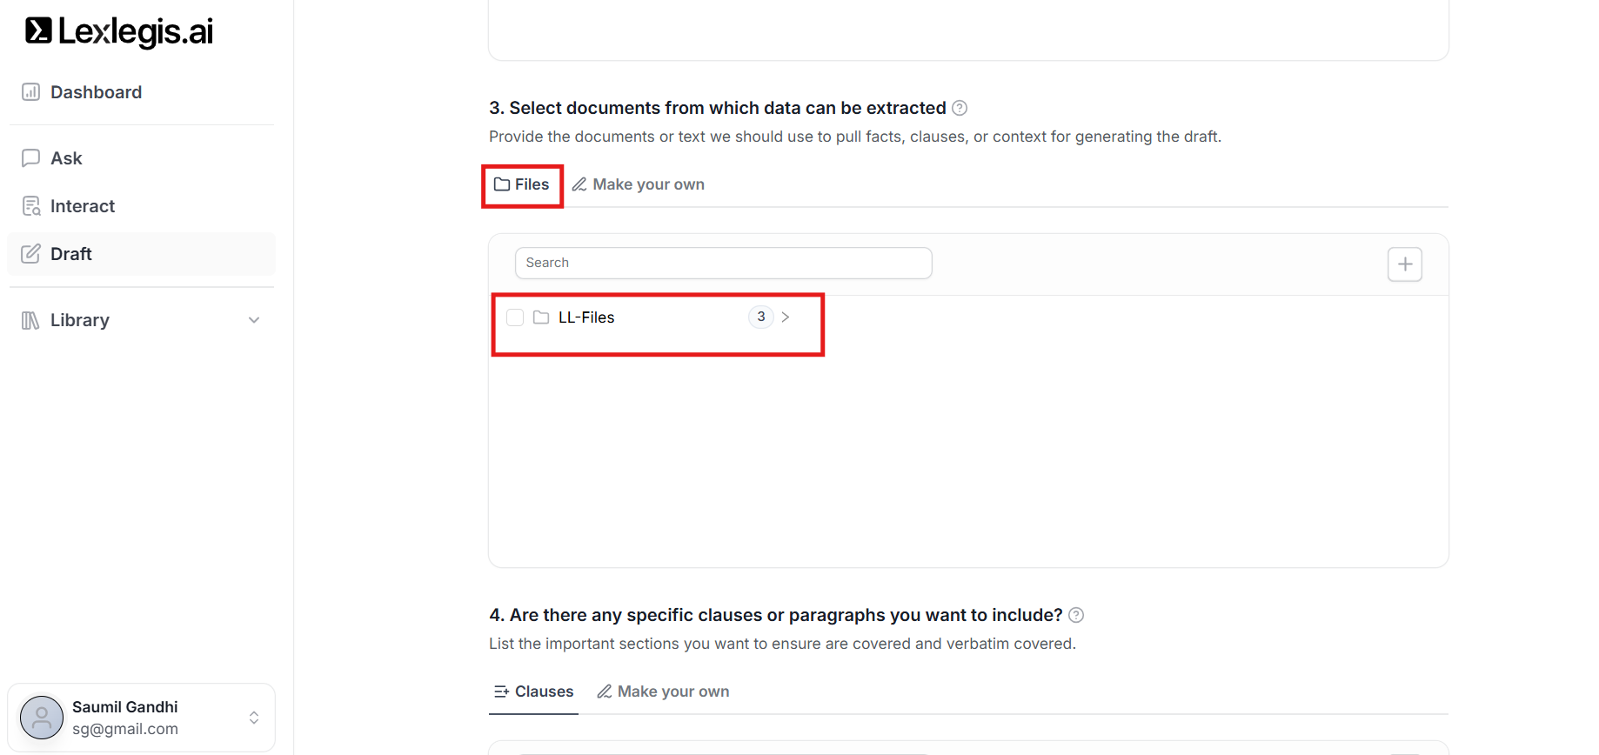The width and height of the screenshot is (1599, 755).
Task: Click the Draft pencil icon
Action: [x=31, y=254]
